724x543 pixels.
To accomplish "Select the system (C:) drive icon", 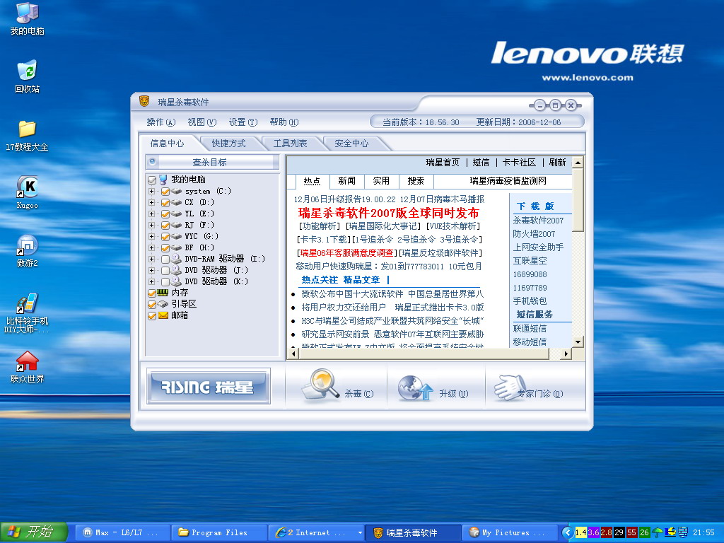I will [176, 191].
